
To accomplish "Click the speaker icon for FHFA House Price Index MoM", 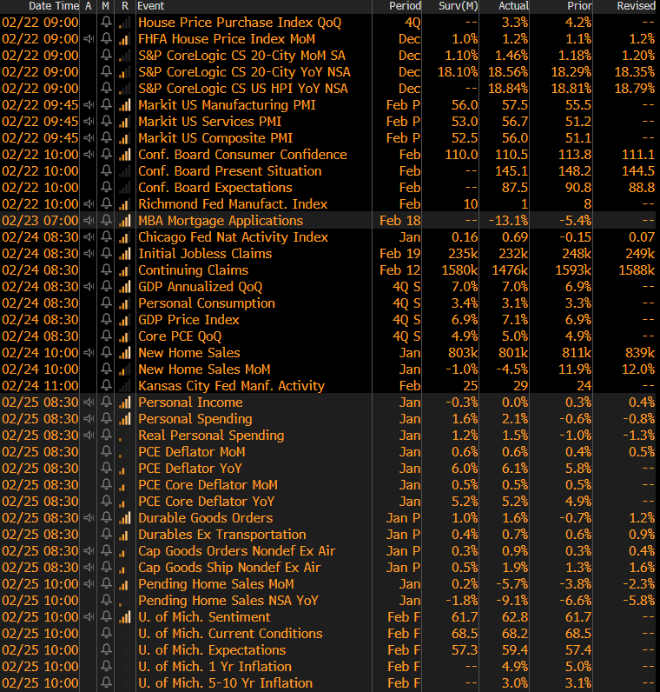I will click(89, 39).
